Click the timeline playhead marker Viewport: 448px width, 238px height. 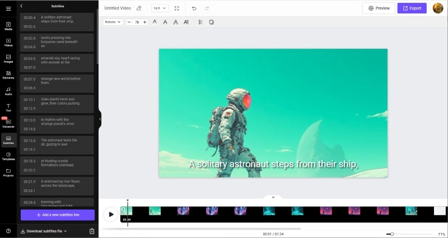pos(128,200)
